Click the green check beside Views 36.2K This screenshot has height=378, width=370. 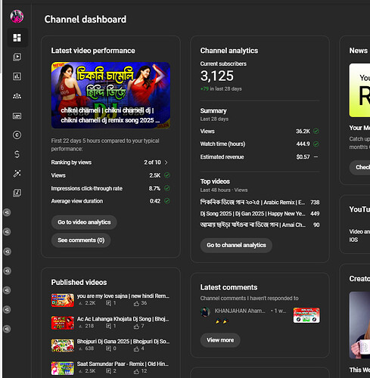[316, 131]
